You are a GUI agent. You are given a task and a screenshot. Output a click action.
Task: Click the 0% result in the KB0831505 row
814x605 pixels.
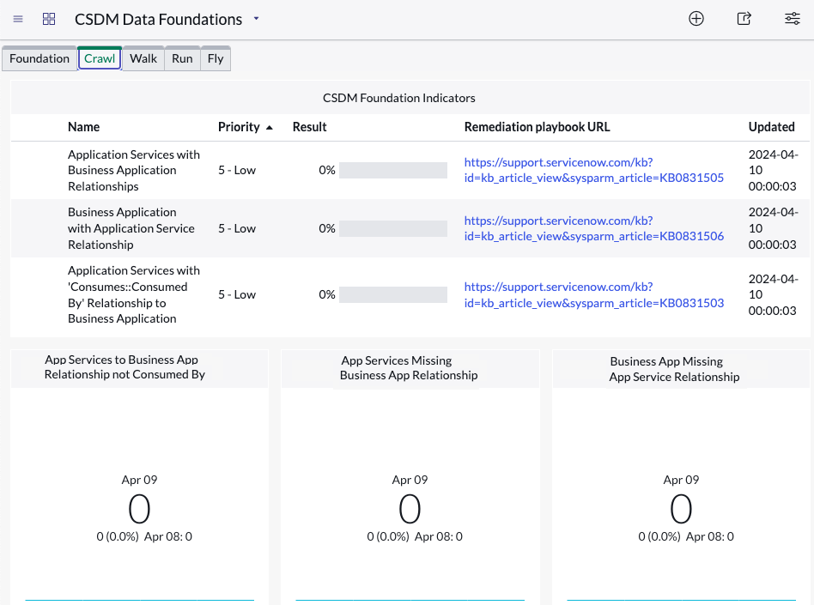click(x=327, y=170)
